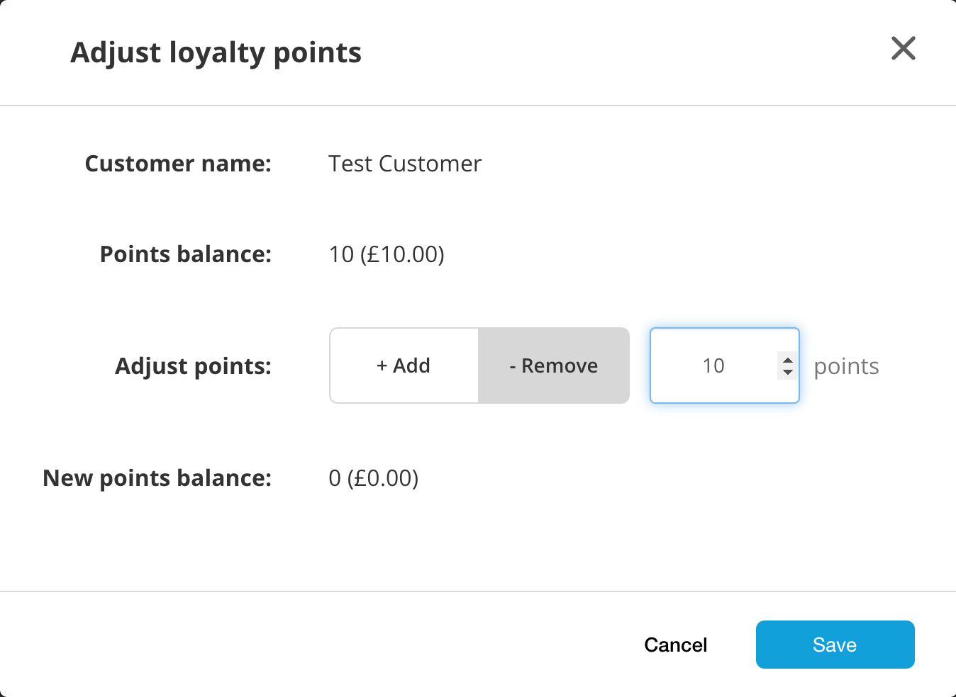Click the 0 (£0.00) new balance value
The width and height of the screenshot is (956, 697).
coord(373,478)
